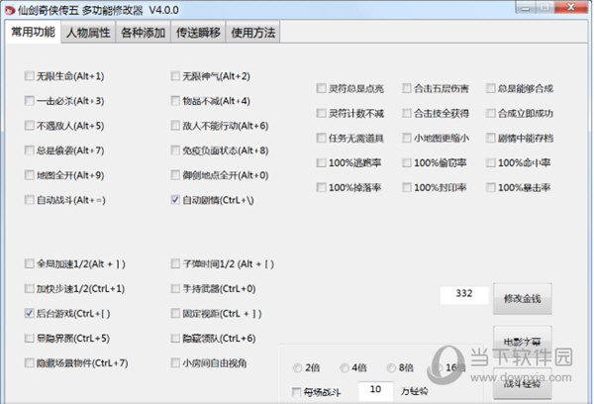The height and width of the screenshot is (404, 594).
Task: Go to the 传送瞬移 tab
Action: tap(198, 33)
